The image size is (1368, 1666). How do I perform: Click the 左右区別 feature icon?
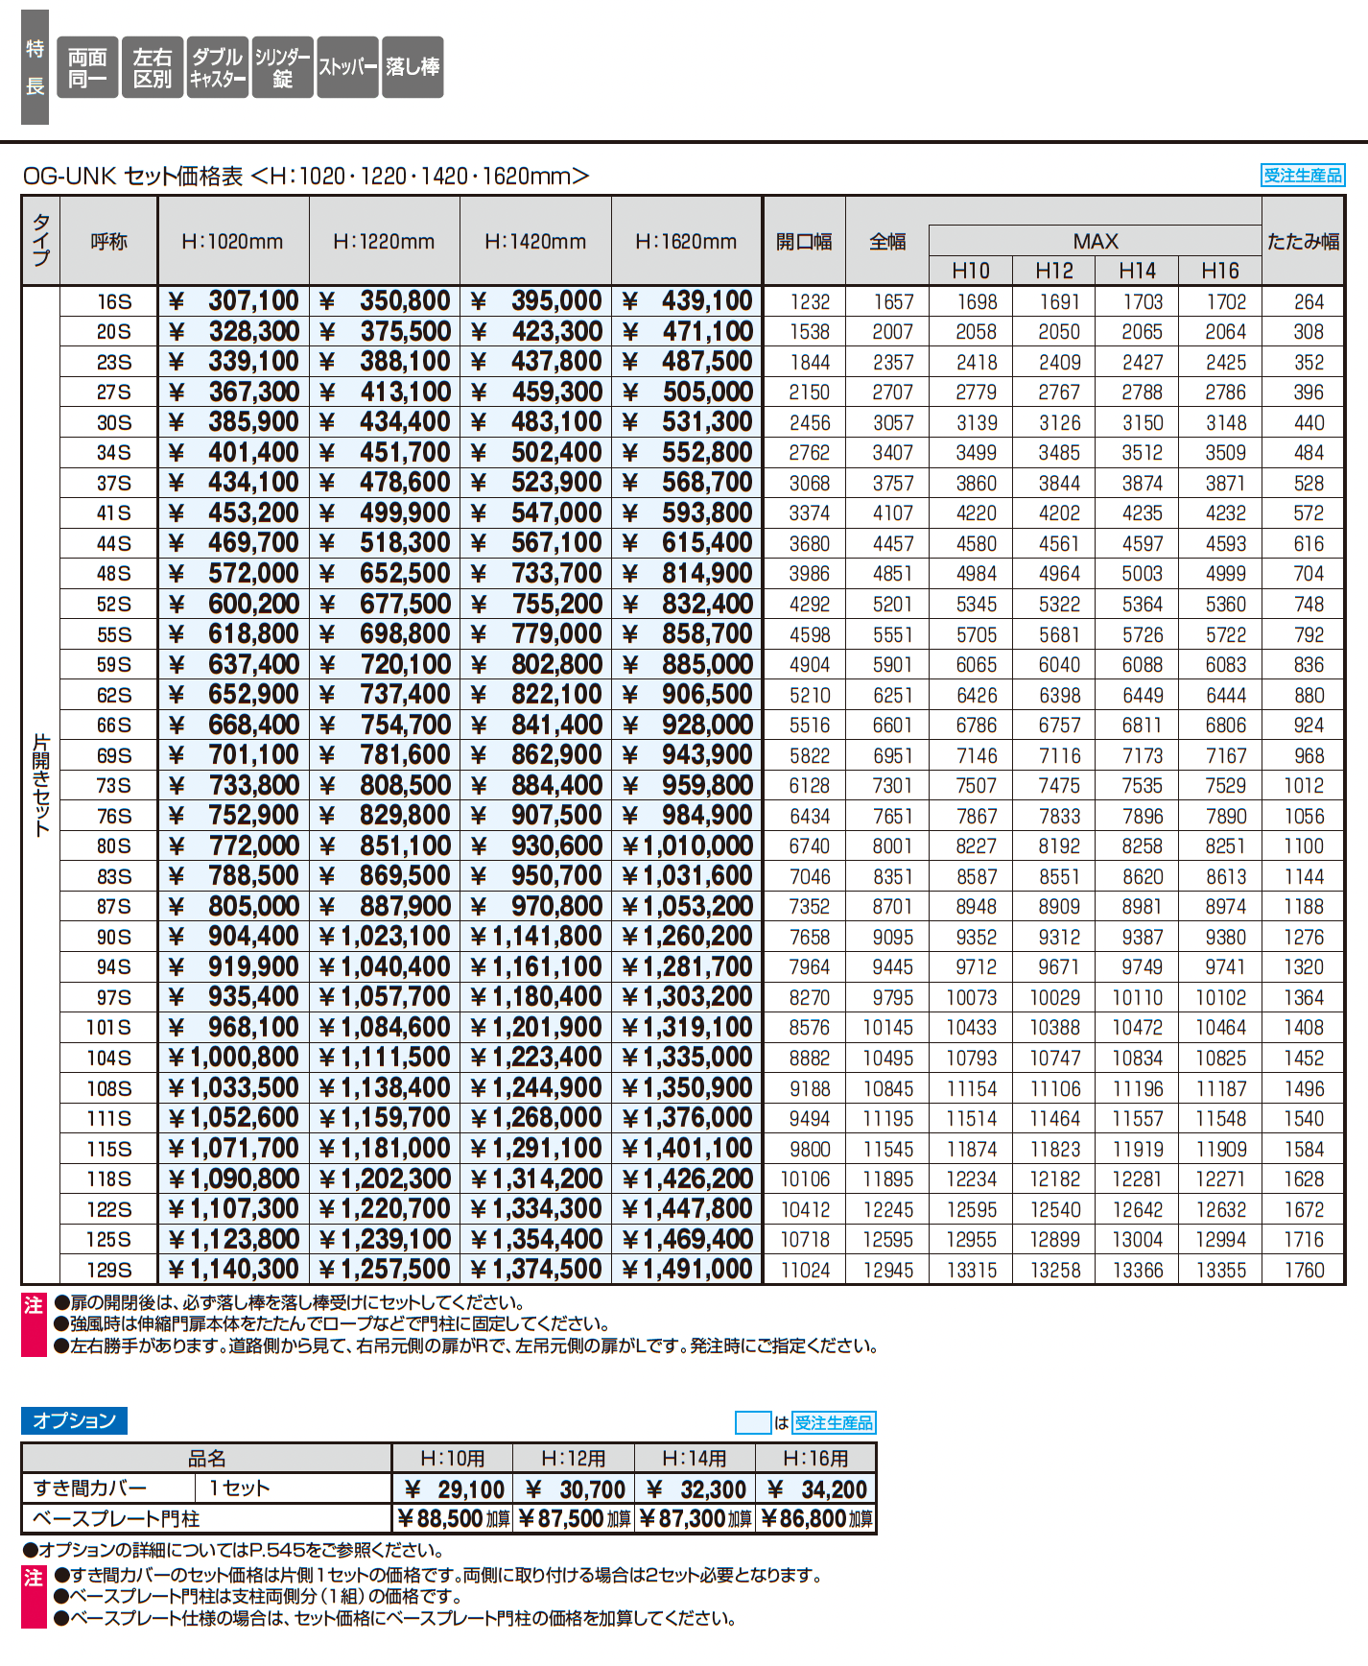pyautogui.click(x=153, y=67)
